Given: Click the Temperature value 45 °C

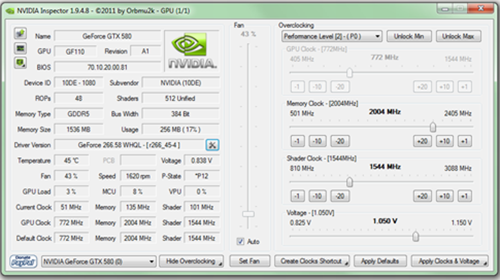Looking at the screenshot, I should click(x=71, y=161).
